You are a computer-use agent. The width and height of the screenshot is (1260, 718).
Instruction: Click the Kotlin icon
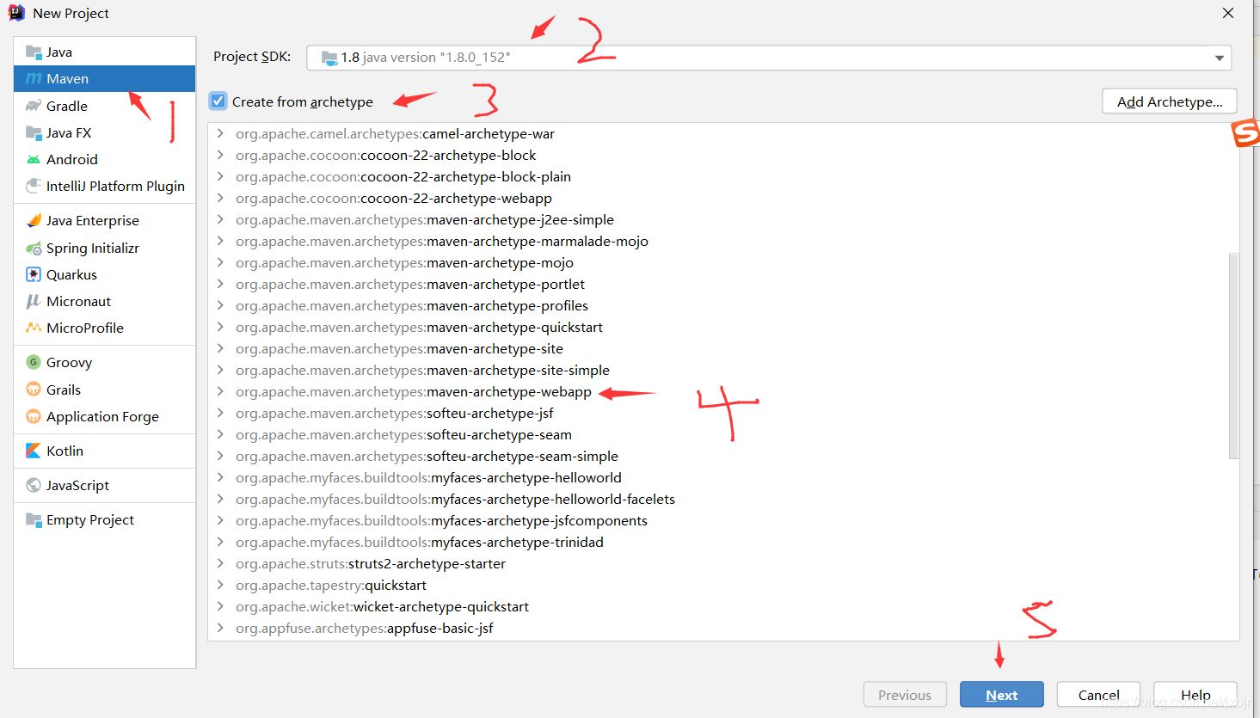(34, 451)
